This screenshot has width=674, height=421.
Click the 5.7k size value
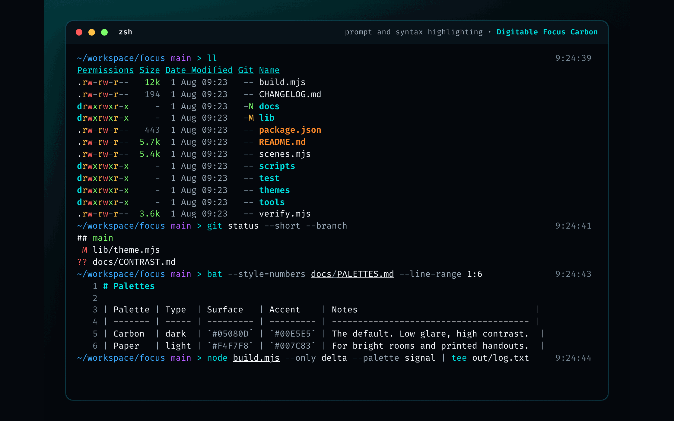pyautogui.click(x=150, y=142)
